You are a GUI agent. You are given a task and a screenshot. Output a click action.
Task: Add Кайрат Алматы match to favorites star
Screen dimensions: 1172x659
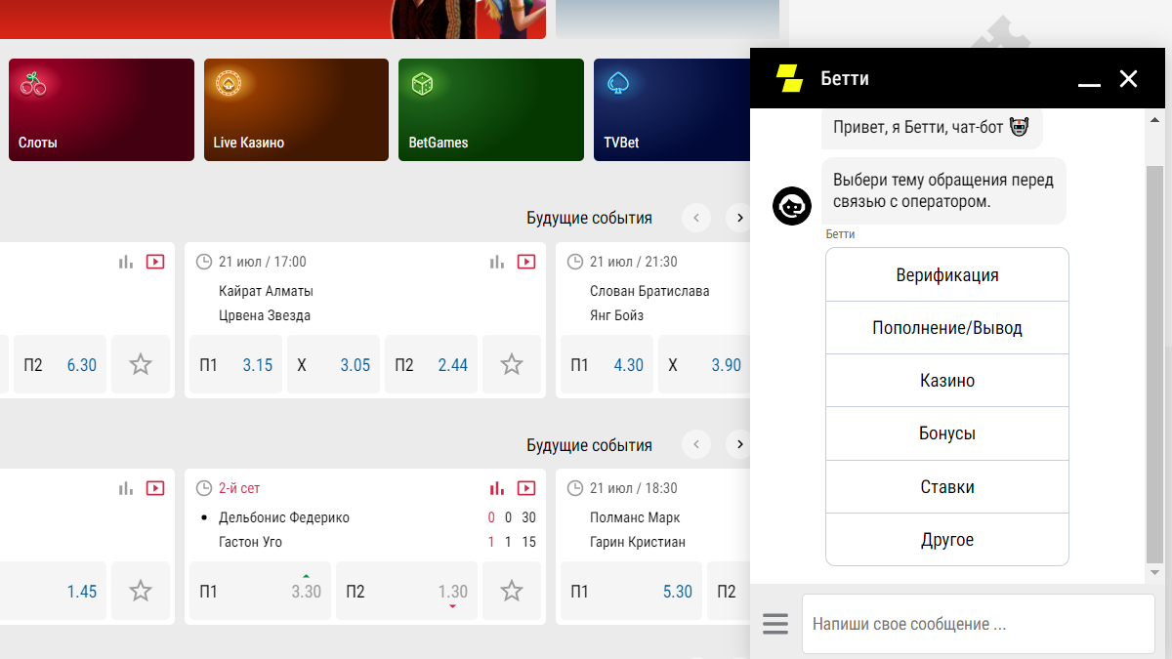512,365
